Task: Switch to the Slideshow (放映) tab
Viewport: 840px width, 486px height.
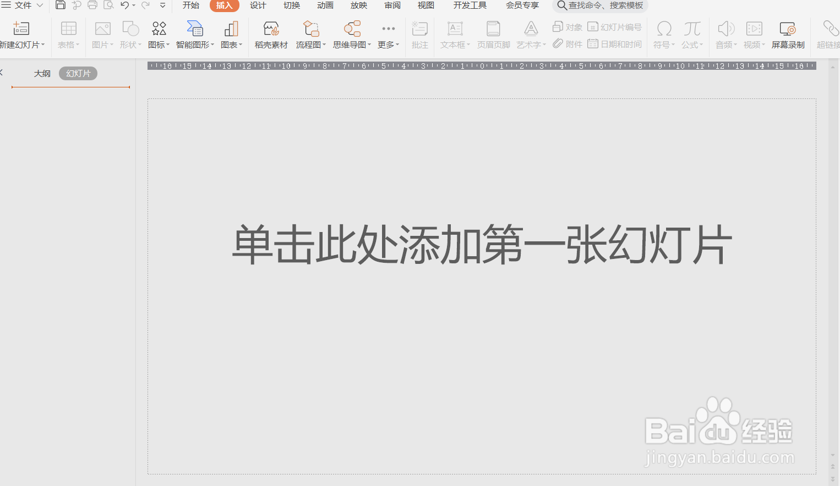Action: 359,5
